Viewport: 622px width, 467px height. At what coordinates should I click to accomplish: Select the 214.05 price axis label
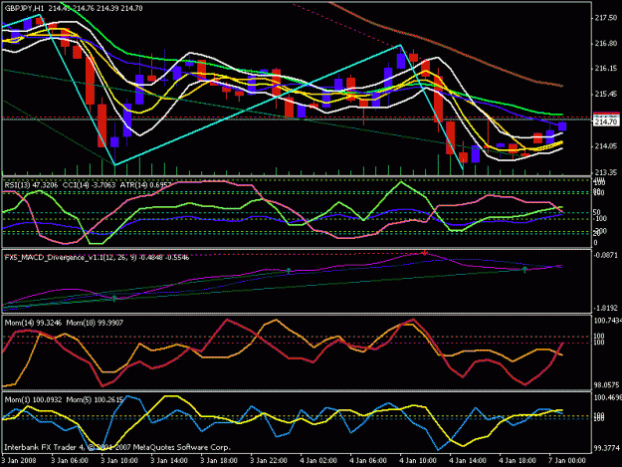click(x=606, y=146)
